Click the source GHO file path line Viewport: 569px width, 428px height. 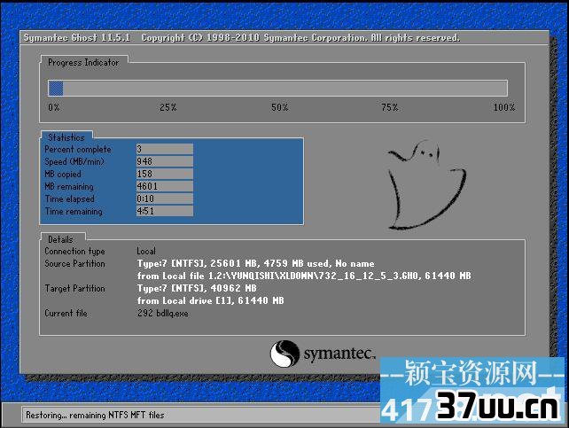coord(304,276)
